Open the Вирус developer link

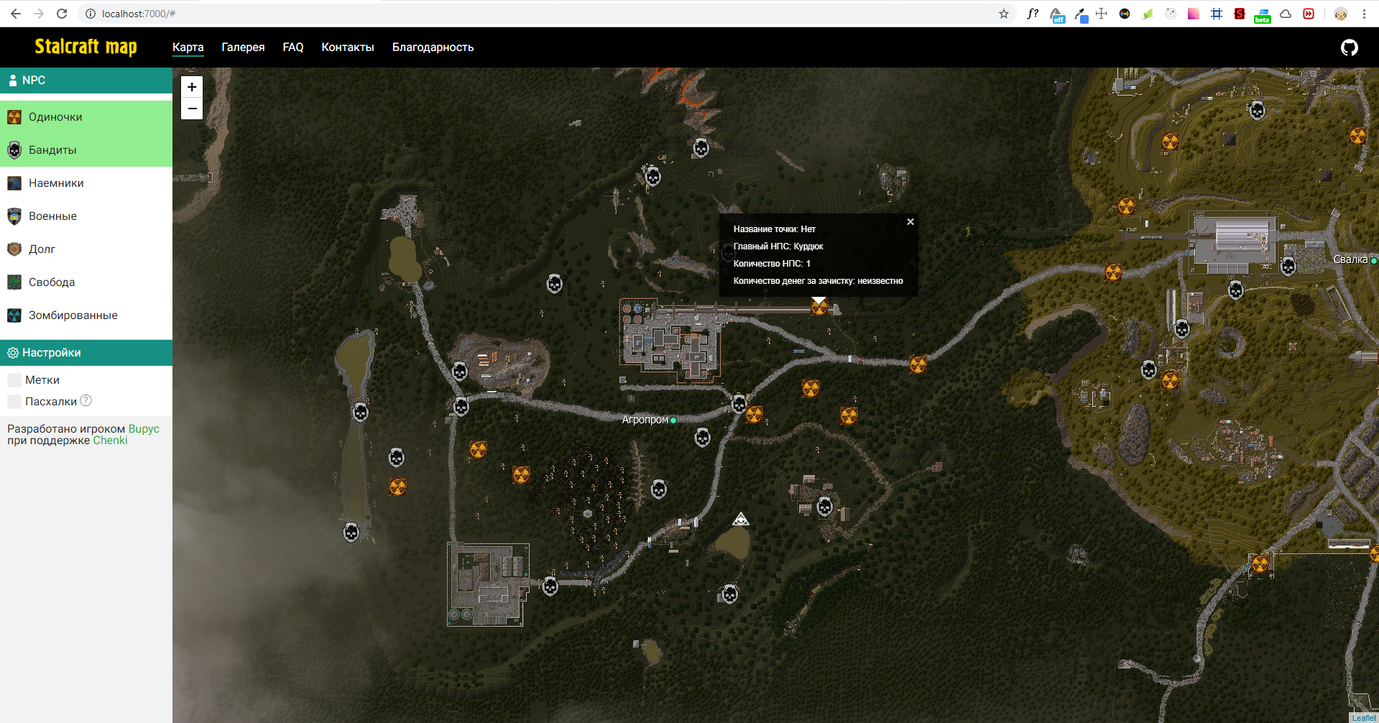tap(144, 429)
